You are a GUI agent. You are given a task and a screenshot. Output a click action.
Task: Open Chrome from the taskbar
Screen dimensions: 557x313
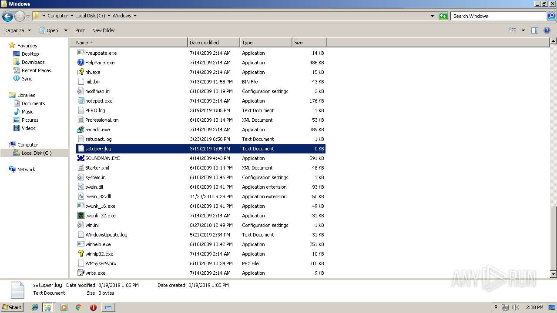click(78, 307)
